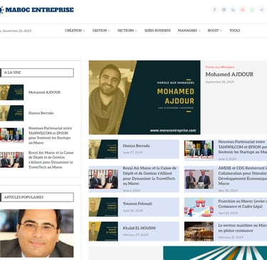Click sidebar Royal Air Maroc thumbnail
This screenshot has height=260, width=267.
tap(12, 160)
